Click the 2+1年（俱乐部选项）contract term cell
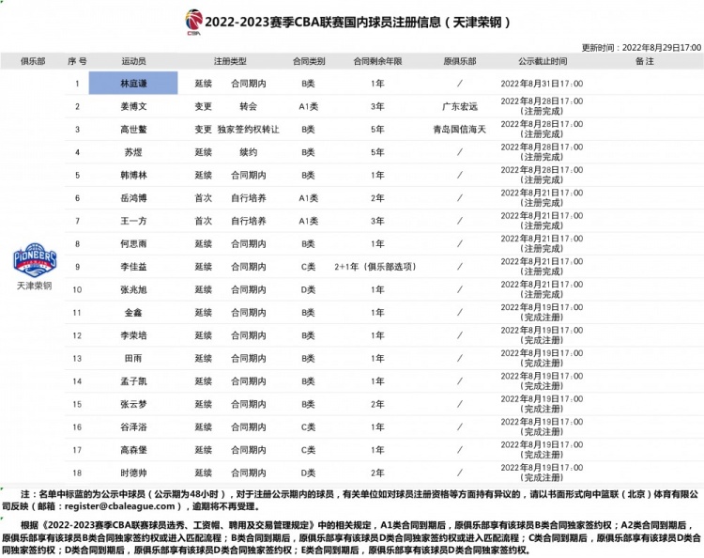The image size is (704, 558). point(375,267)
